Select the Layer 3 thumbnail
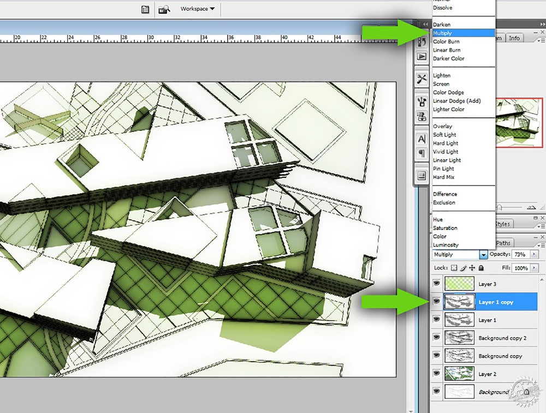The width and height of the screenshot is (546, 413). (460, 284)
